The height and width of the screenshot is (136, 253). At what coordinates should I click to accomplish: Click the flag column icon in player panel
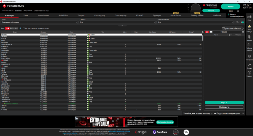(230, 35)
